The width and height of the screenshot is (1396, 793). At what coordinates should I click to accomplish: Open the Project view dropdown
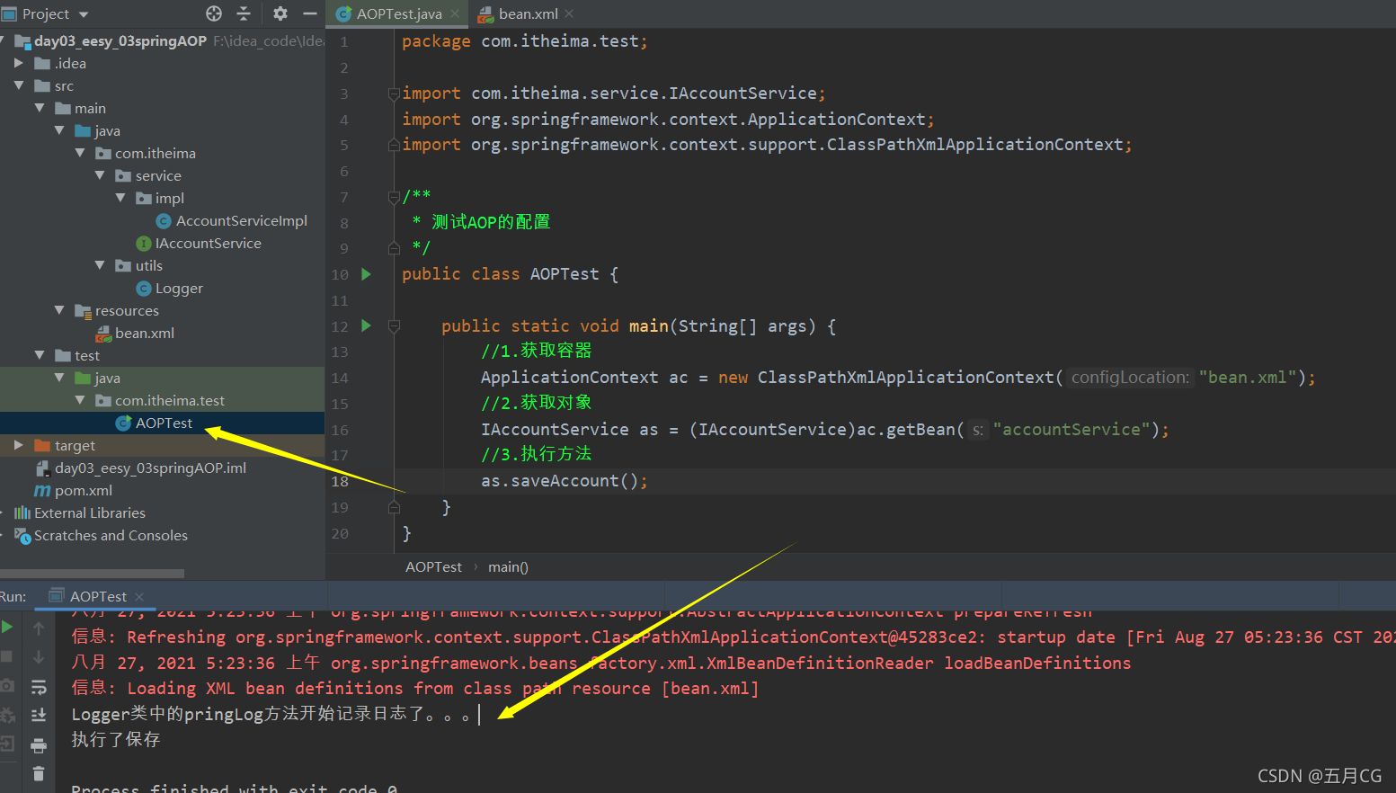tap(84, 14)
